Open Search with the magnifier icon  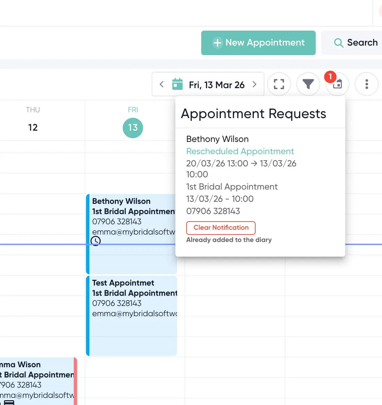355,43
